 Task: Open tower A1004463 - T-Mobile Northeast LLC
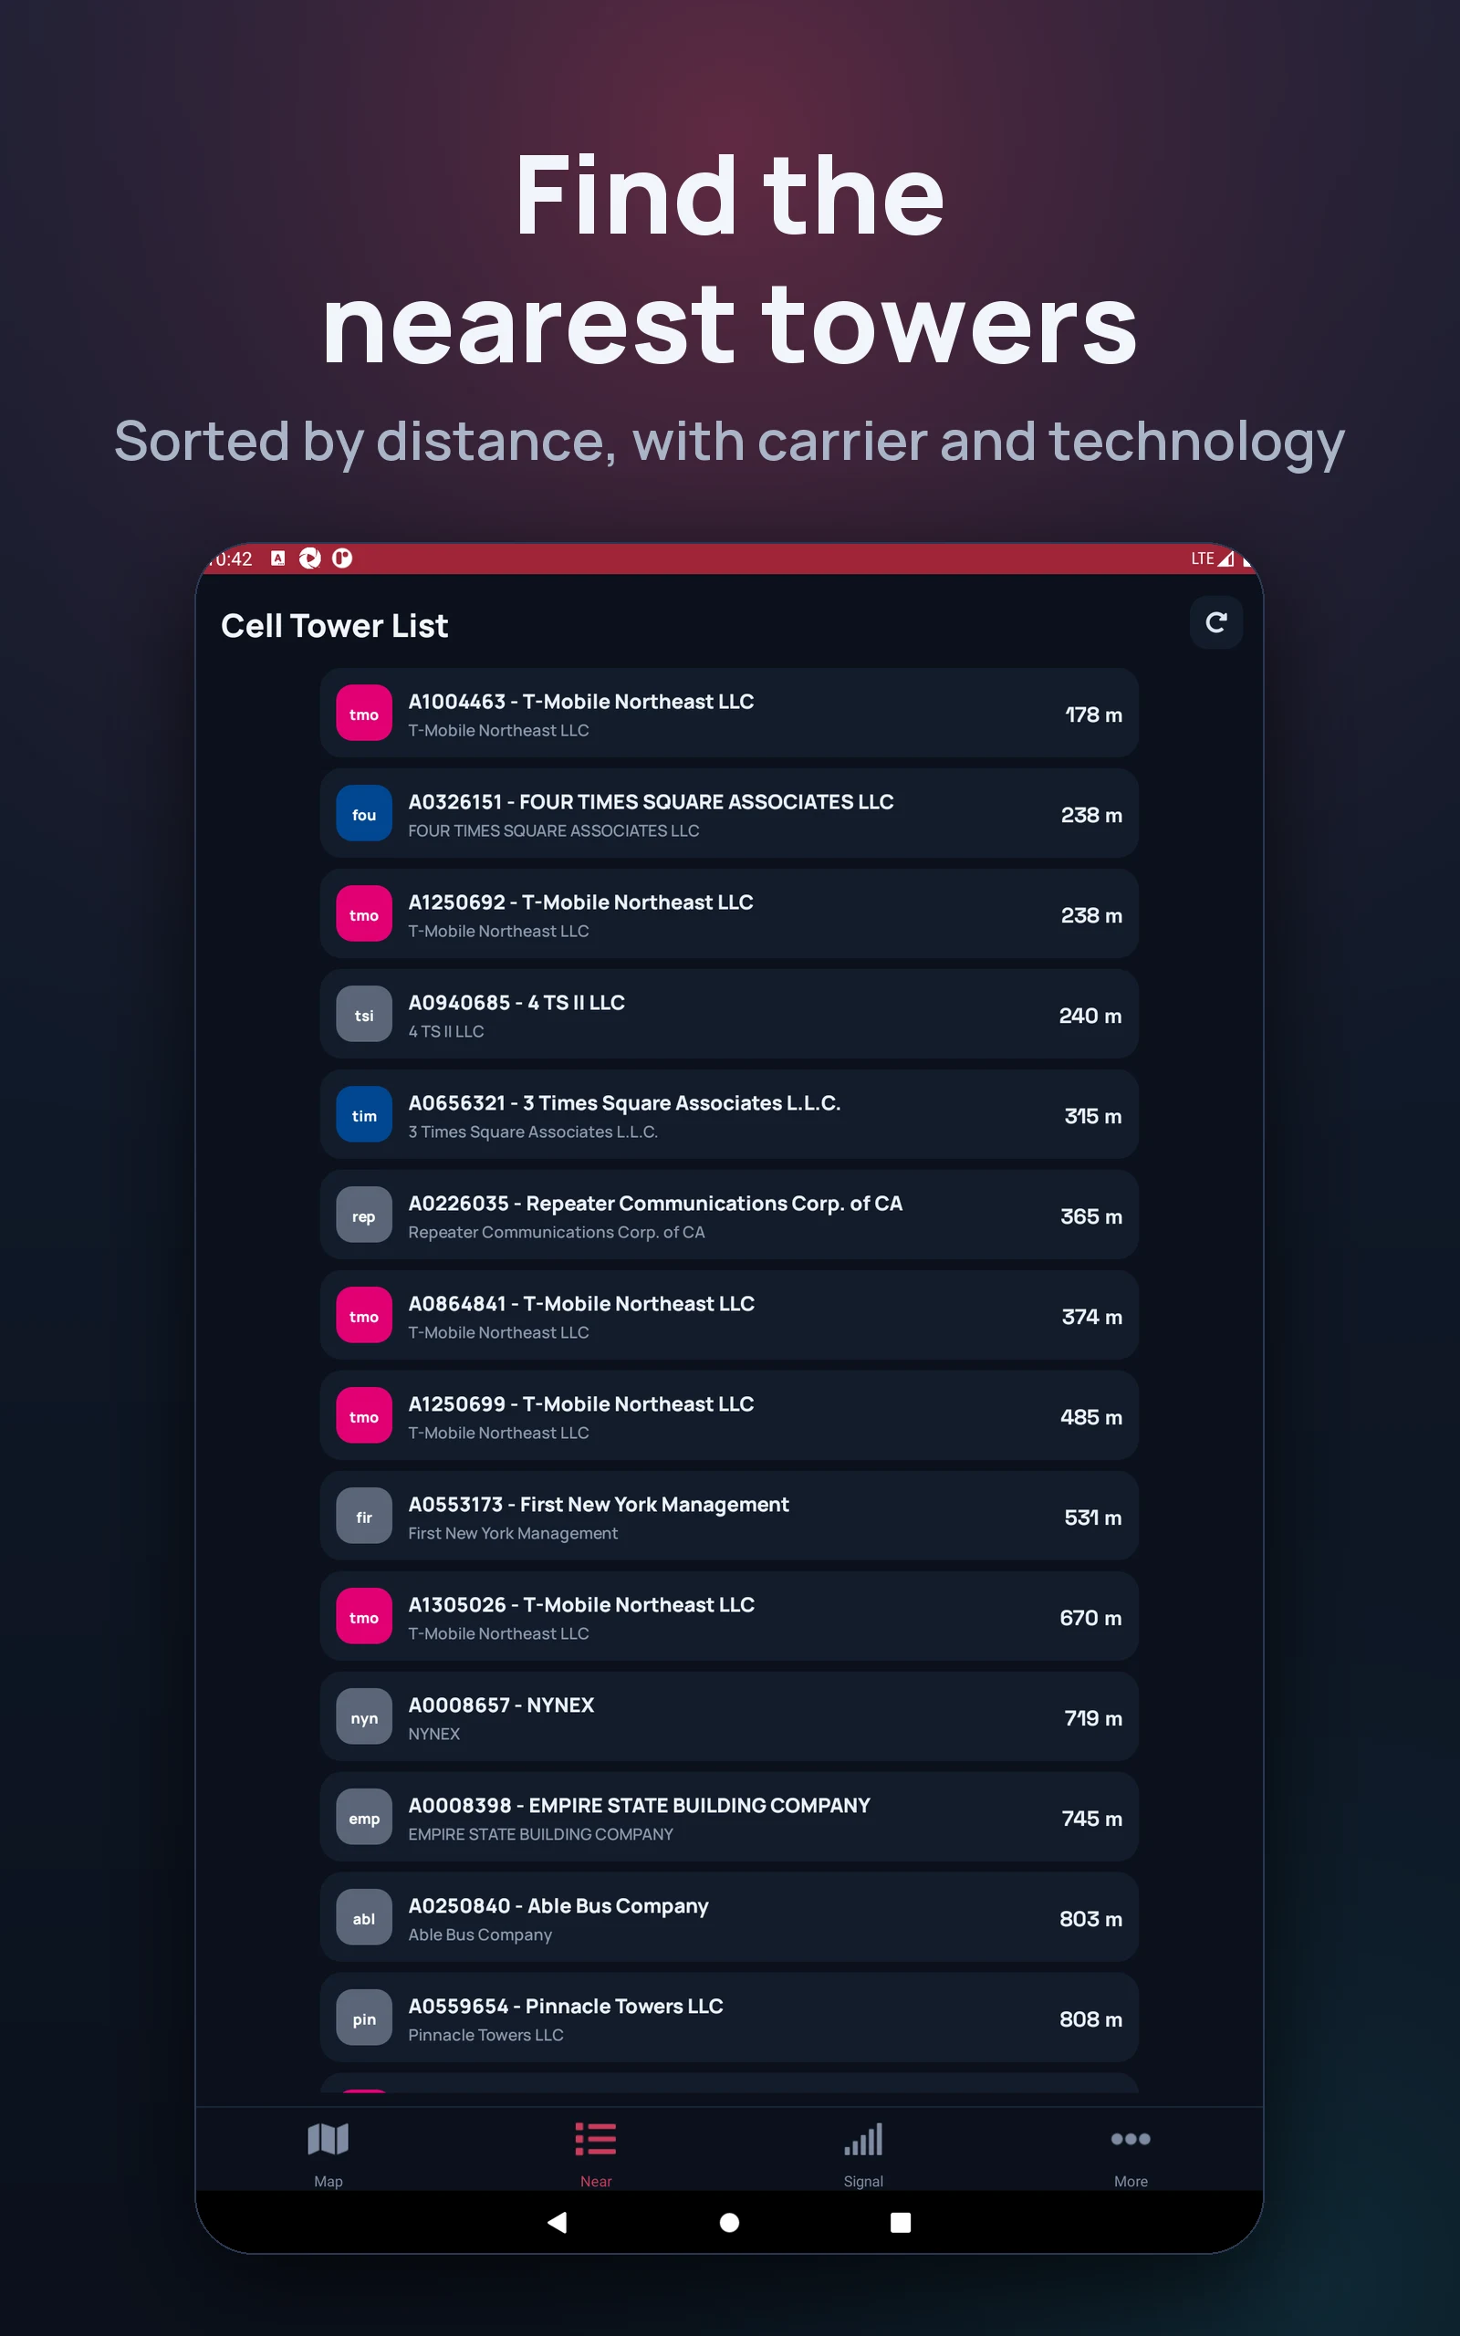coord(729,714)
